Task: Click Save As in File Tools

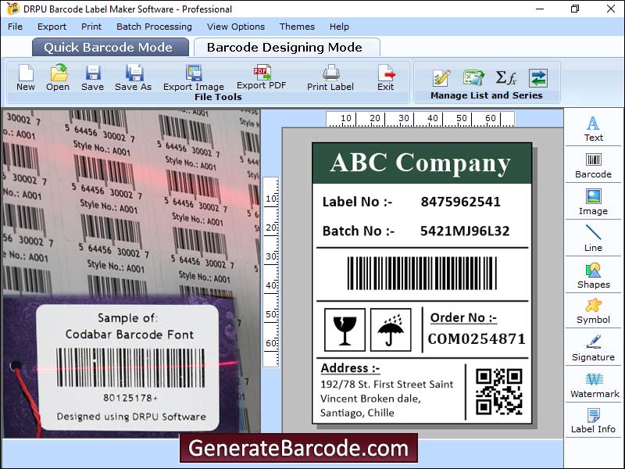Action: (134, 77)
